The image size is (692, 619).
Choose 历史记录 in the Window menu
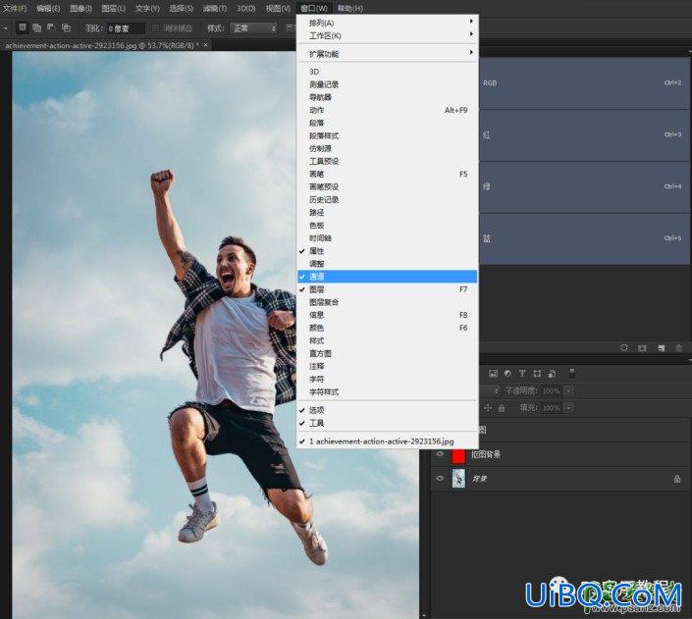[388, 199]
